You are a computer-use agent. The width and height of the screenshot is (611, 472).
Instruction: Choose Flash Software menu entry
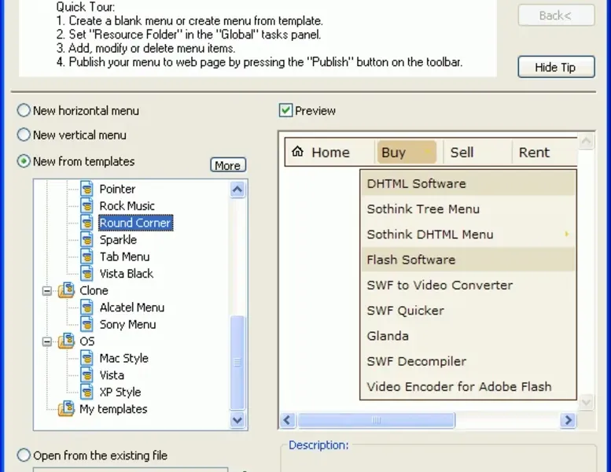click(468, 260)
